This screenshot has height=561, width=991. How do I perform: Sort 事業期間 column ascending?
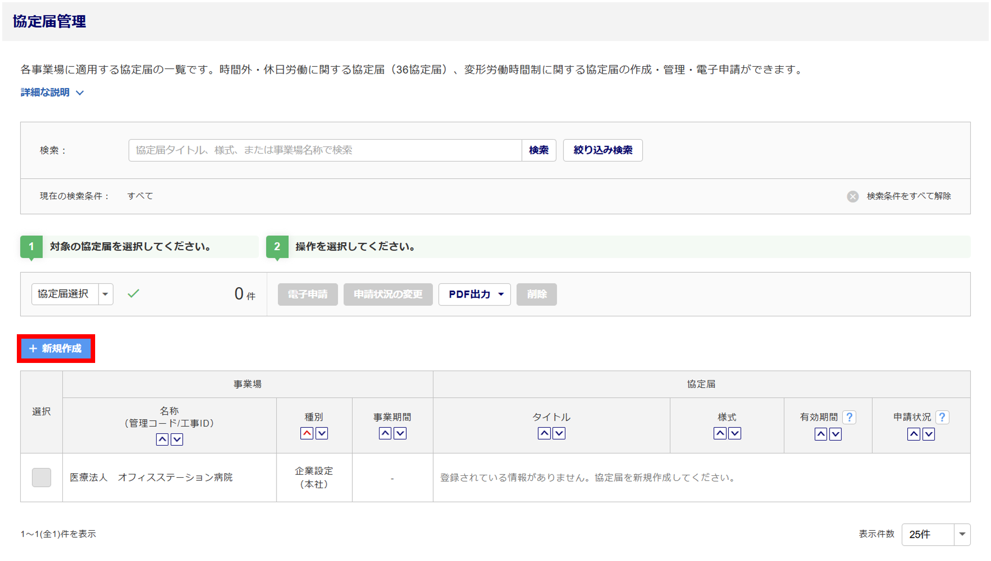(x=385, y=433)
